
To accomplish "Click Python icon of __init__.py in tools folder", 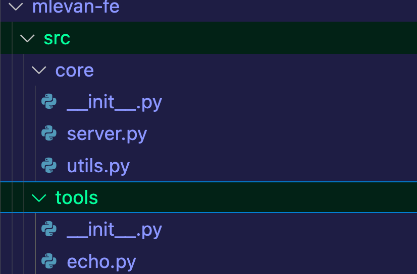I will click(49, 230).
